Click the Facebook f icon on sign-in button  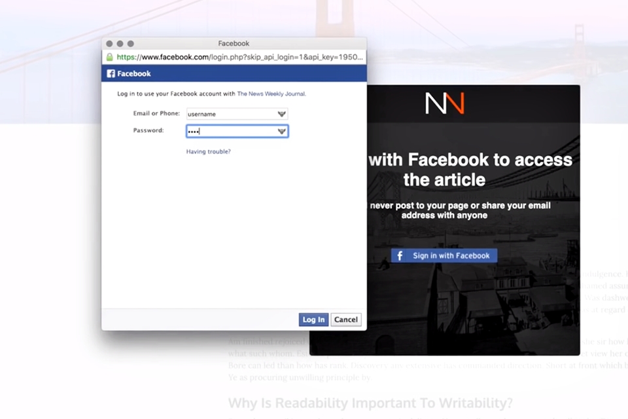[x=399, y=255]
